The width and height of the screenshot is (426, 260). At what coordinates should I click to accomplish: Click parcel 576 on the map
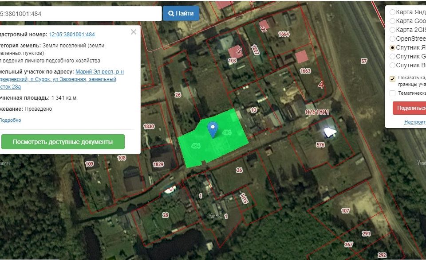tap(320, 145)
